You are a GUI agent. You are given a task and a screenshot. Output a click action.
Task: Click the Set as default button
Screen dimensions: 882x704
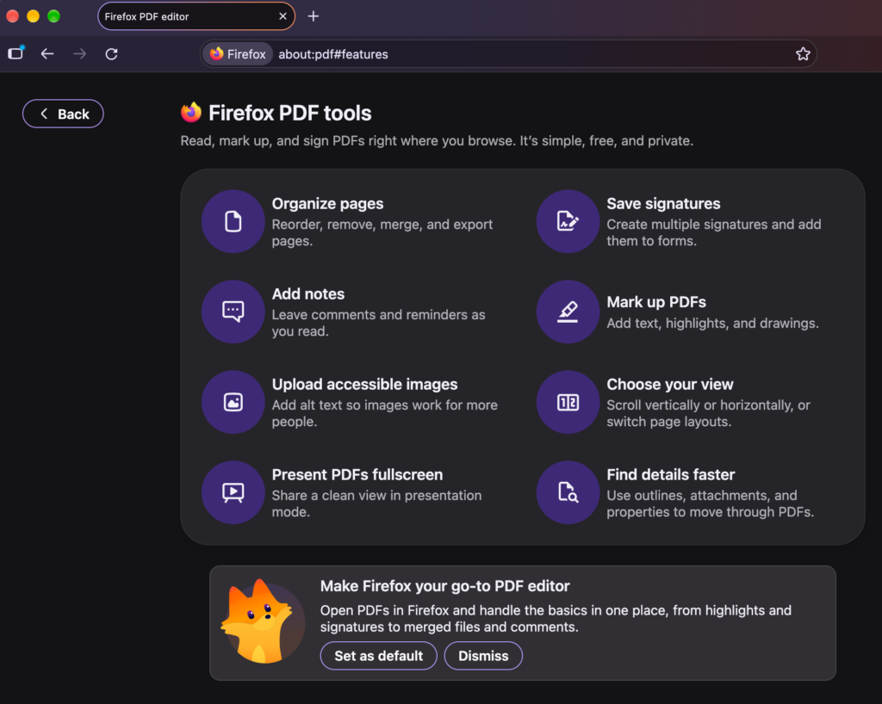click(x=379, y=656)
